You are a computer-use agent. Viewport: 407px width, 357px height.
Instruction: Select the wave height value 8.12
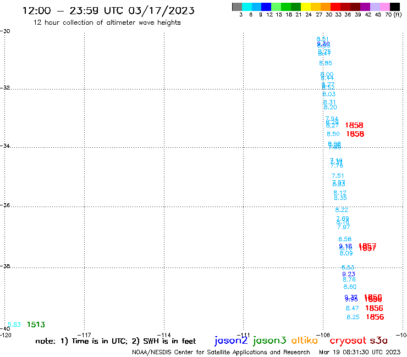[x=340, y=193]
